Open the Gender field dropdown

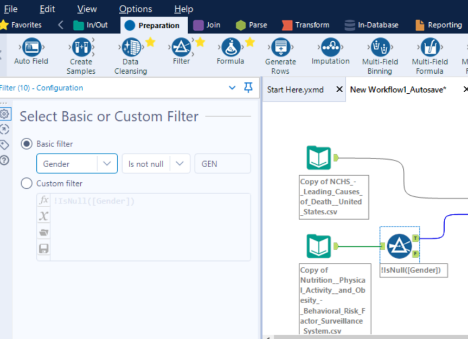tap(107, 163)
